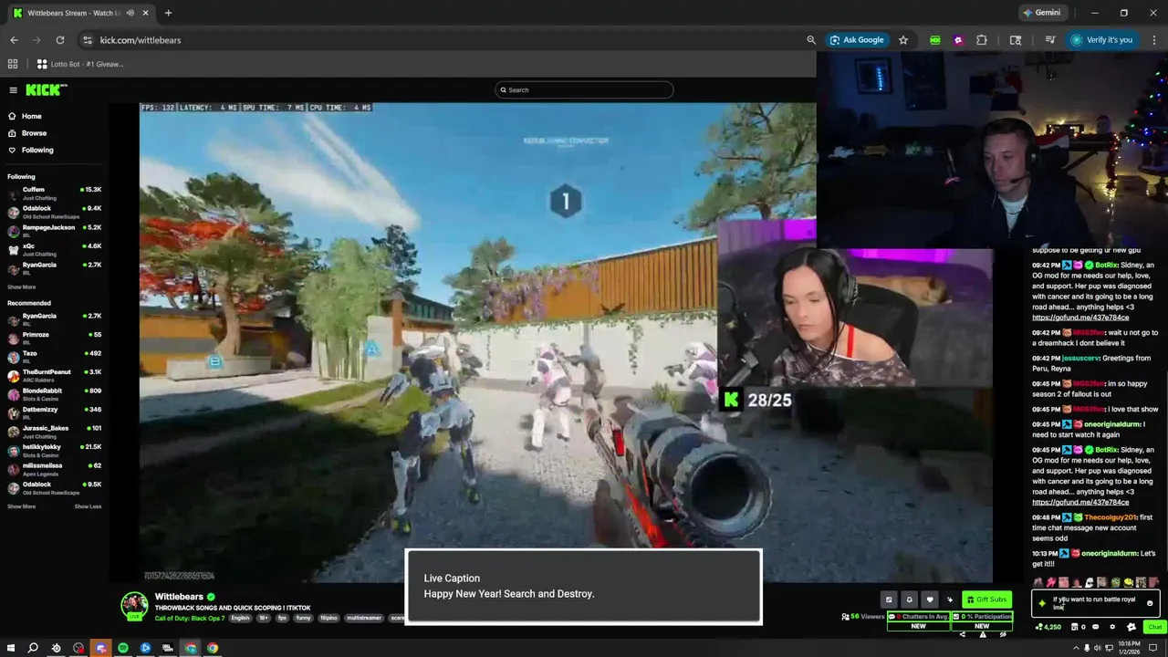The height and width of the screenshot is (657, 1168).
Task: Open Chrome three-dot menu
Action: 1154,40
